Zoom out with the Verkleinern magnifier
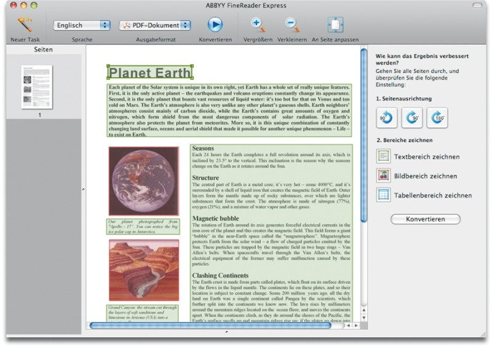 (292, 25)
